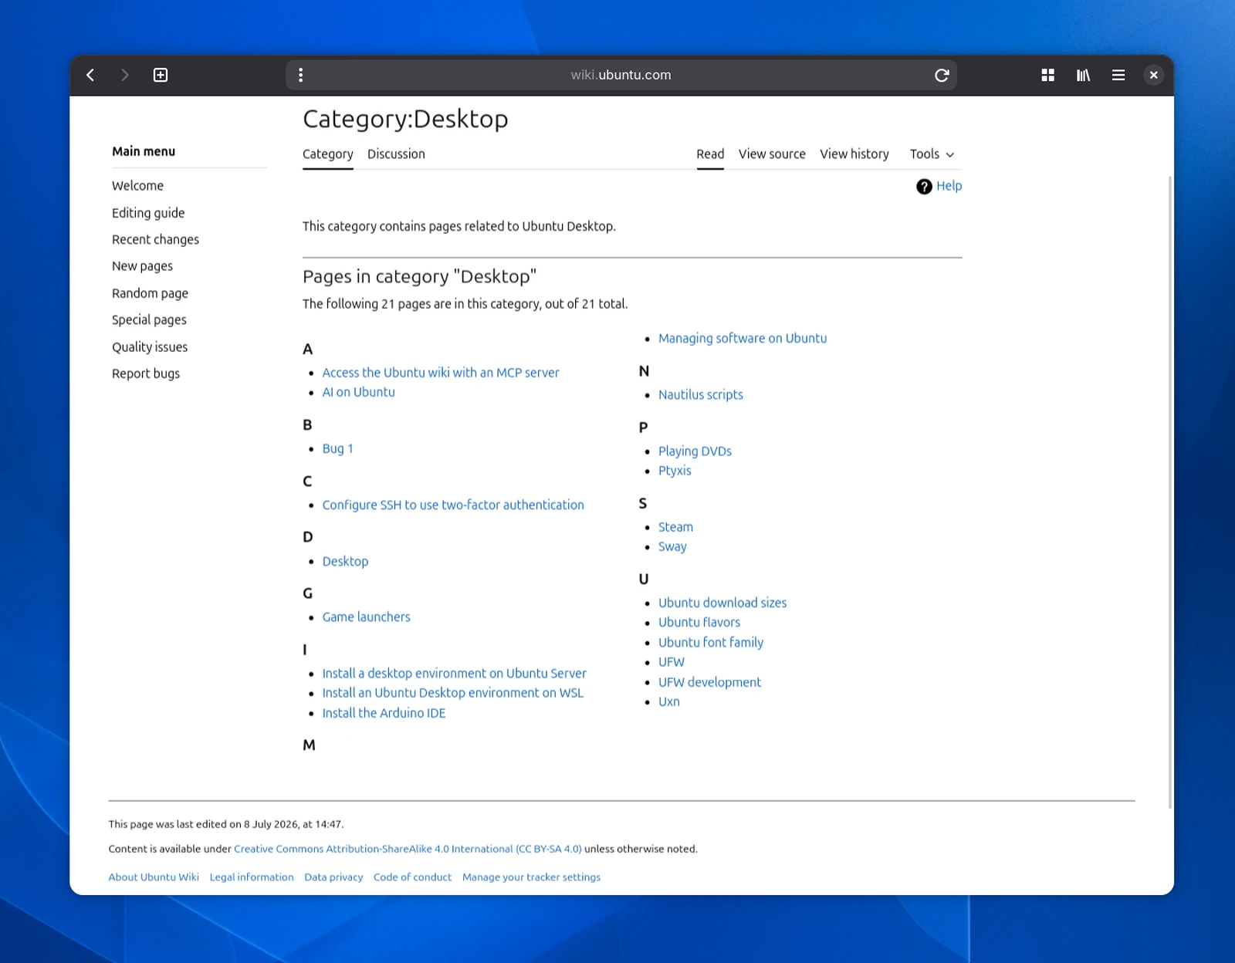This screenshot has height=963, width=1235.
Task: Switch to the Discussion tab
Action: click(396, 154)
